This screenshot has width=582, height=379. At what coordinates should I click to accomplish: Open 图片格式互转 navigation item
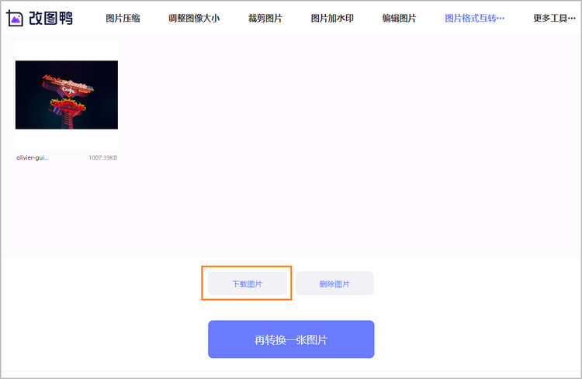point(475,18)
